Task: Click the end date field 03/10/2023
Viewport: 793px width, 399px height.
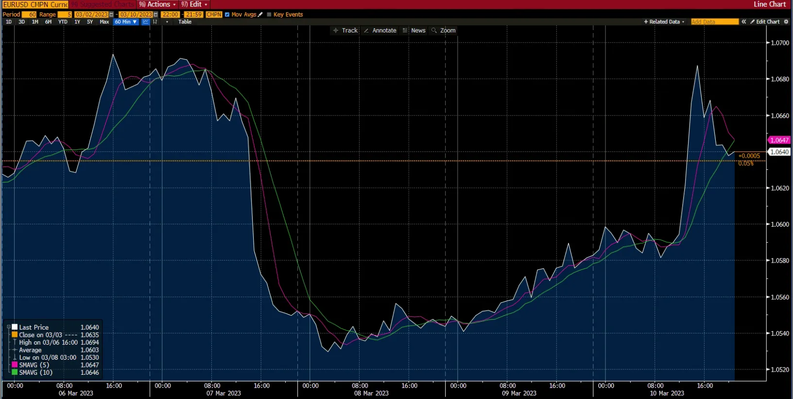Action: pos(136,15)
